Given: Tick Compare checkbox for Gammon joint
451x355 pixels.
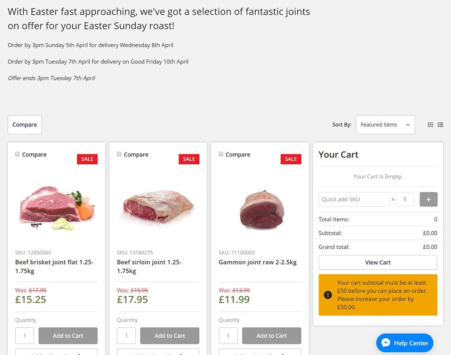Looking at the screenshot, I should click(221, 154).
